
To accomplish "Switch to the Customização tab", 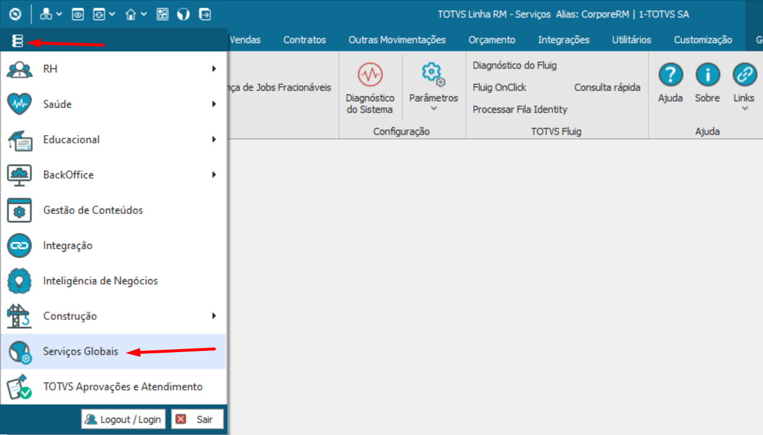I will click(703, 40).
